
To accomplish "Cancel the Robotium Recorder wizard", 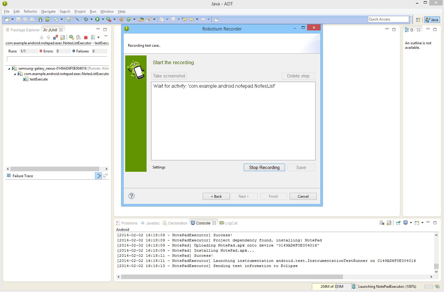I will coord(303,196).
